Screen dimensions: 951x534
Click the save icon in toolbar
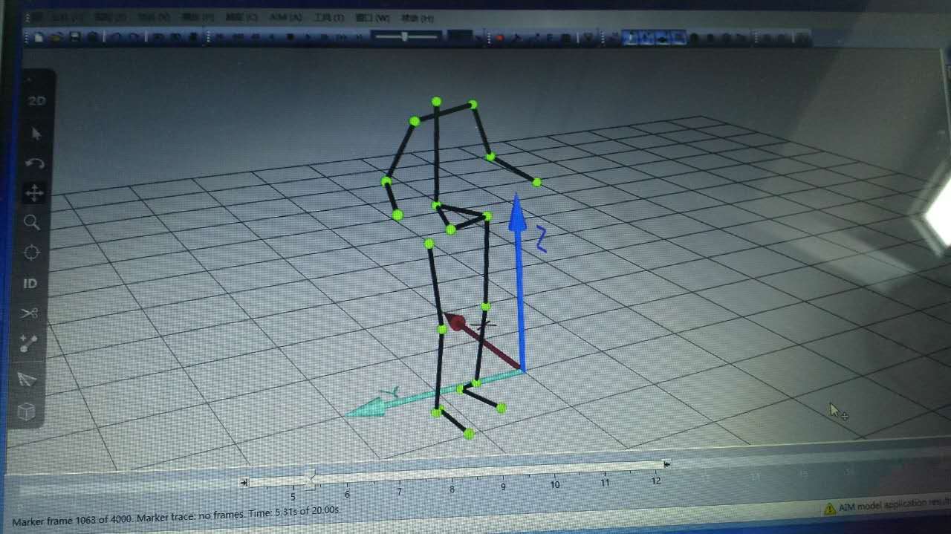click(74, 36)
